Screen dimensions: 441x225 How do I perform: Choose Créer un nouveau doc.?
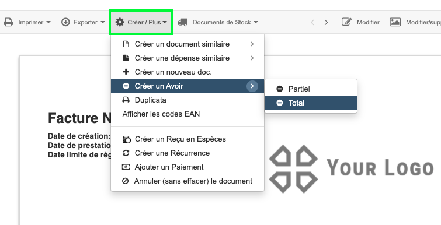(173, 72)
